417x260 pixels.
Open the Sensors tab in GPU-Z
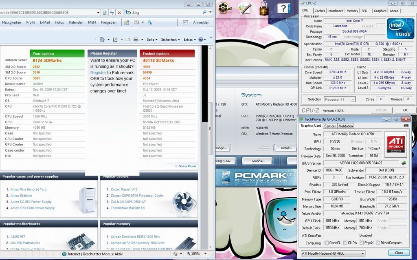[x=330, y=126]
